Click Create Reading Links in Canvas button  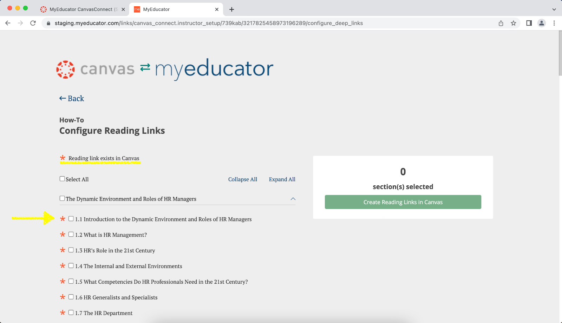coord(403,202)
